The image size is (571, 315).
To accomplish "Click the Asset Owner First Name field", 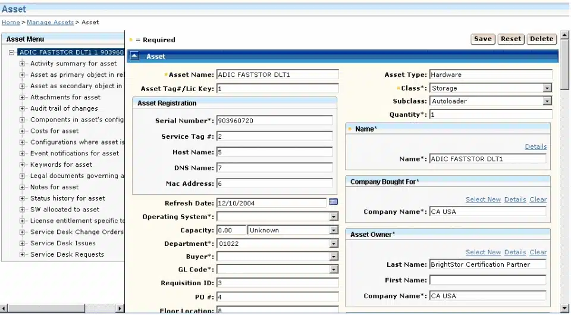I will coord(488,280).
